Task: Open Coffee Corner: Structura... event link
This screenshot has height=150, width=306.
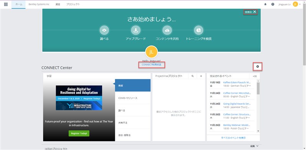Action: (237, 114)
